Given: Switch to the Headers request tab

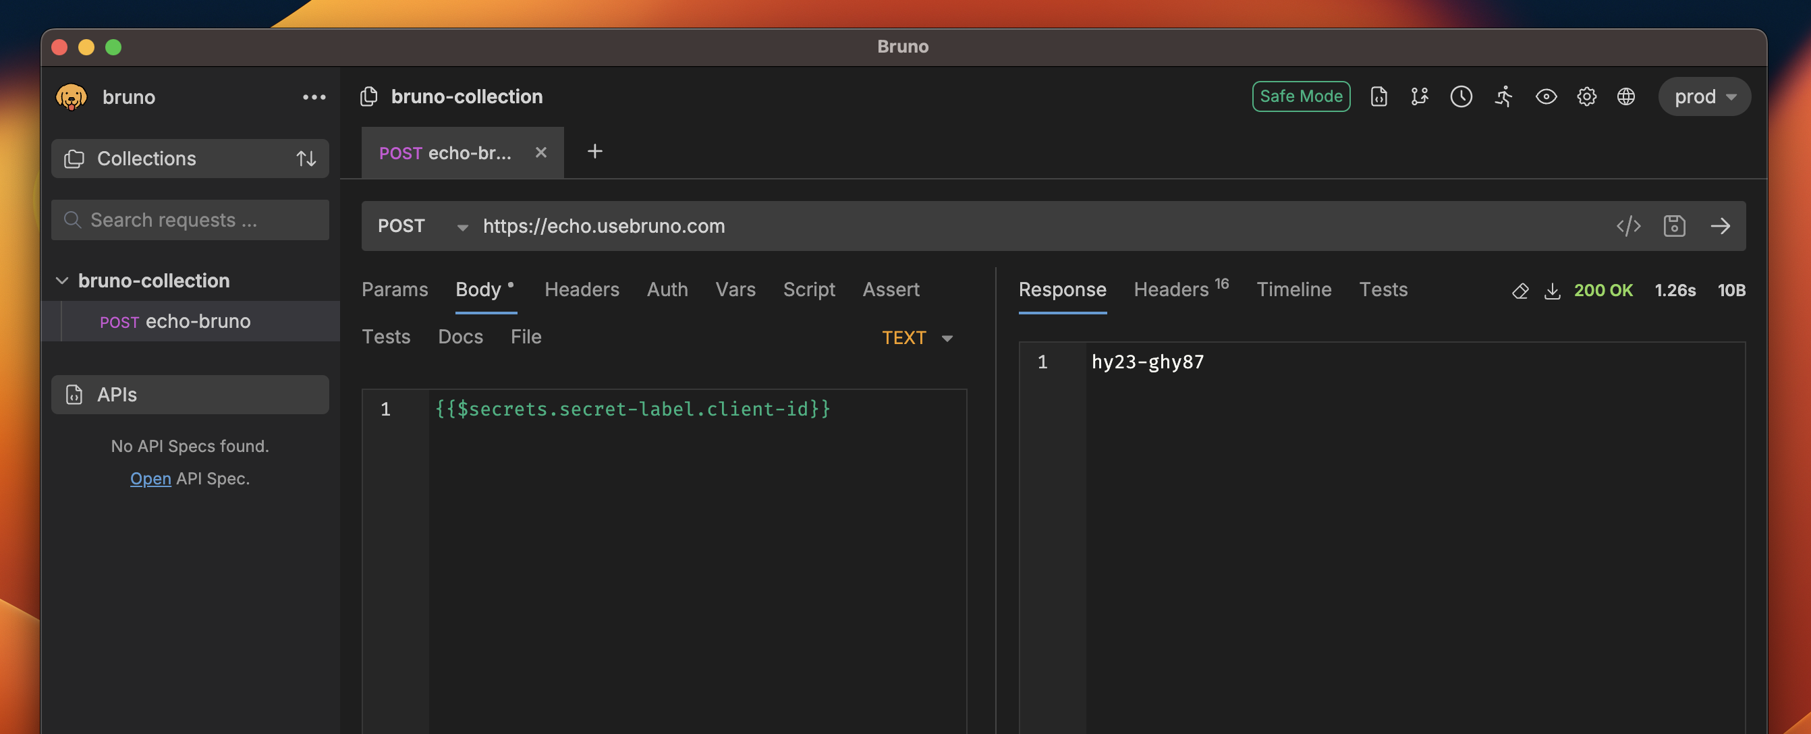Looking at the screenshot, I should [x=582, y=289].
